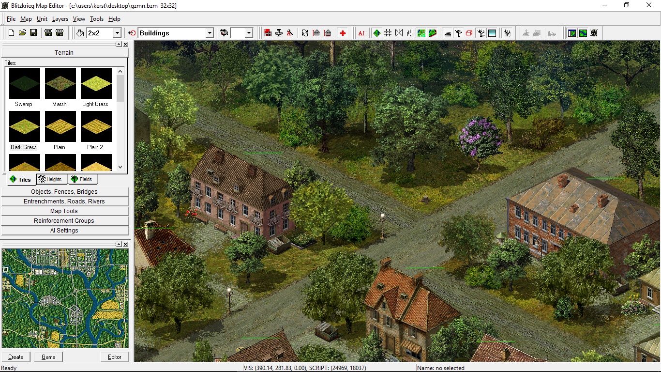The width and height of the screenshot is (661, 372).
Task: Toggle the green-red terrain map icon
Action: click(433, 33)
